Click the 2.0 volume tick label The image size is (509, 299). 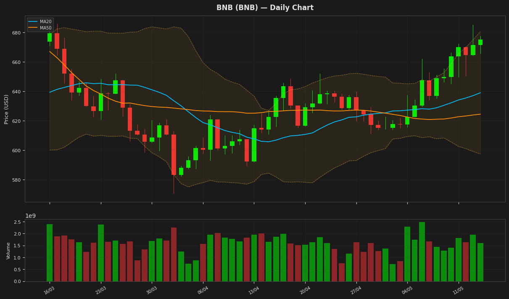pos(18,234)
